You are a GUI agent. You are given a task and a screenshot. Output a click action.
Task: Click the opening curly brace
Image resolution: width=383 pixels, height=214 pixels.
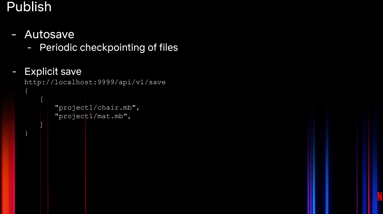(26, 91)
